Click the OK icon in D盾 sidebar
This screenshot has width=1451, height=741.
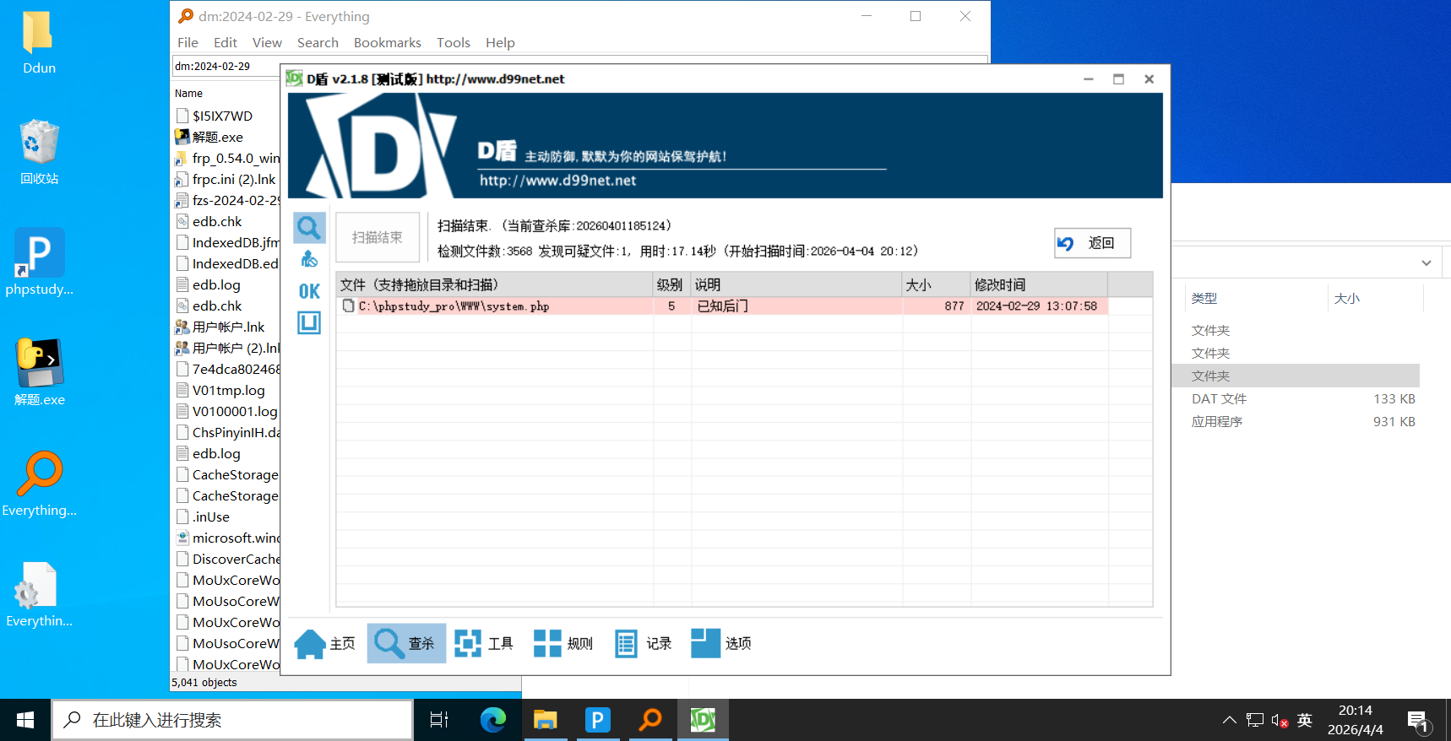[309, 291]
